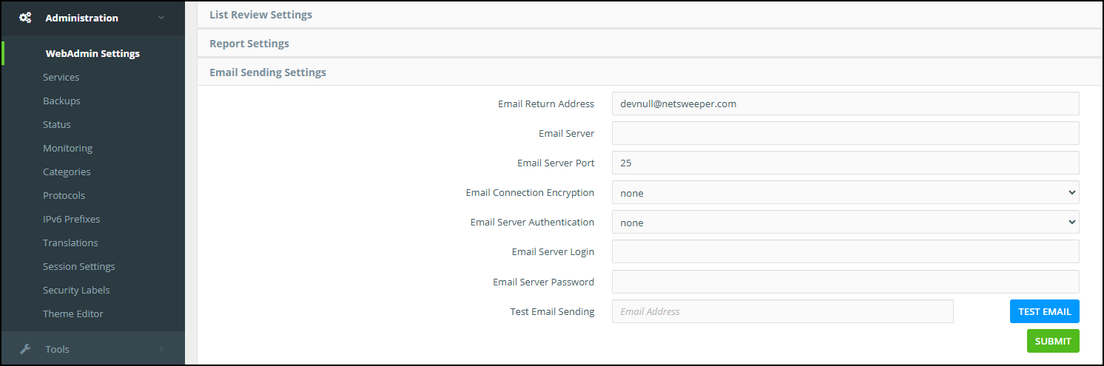Click the Email Connection Encryption label

click(x=530, y=192)
